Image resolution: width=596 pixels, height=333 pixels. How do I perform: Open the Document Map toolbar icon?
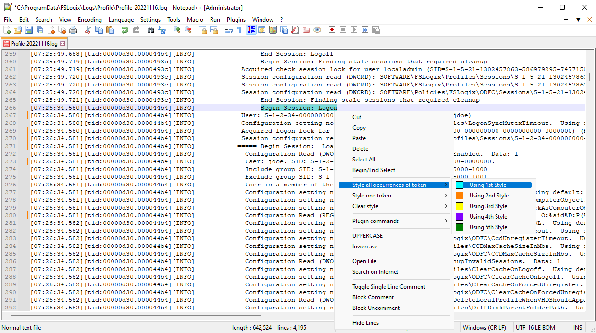(x=273, y=30)
